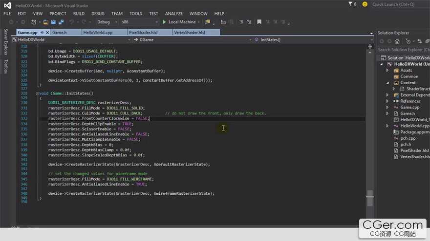Click the Uncomment selected lines icon

pos(249,22)
